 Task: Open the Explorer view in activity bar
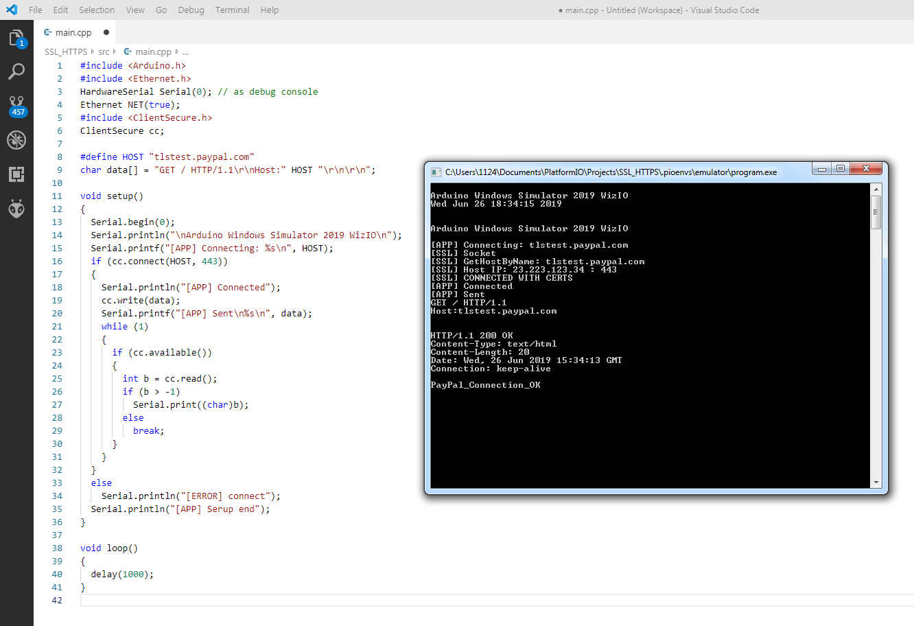[x=16, y=38]
